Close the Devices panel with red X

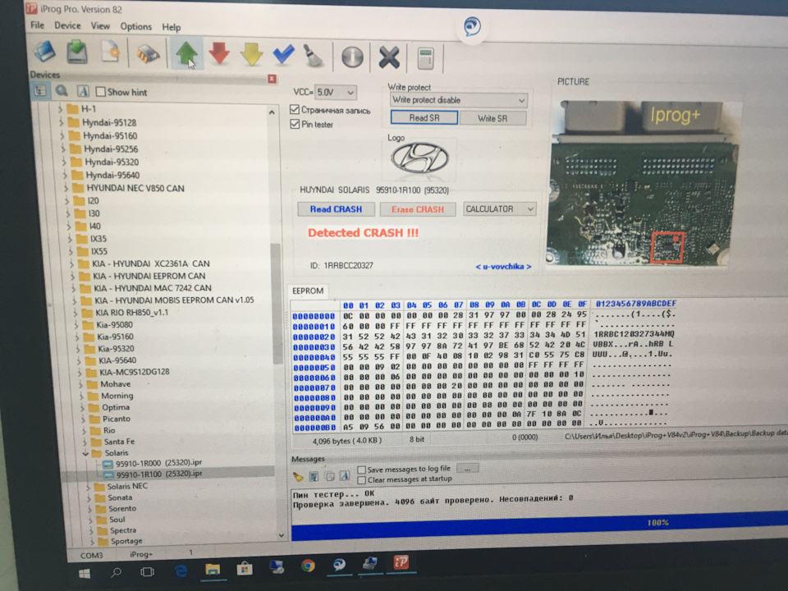[272, 79]
